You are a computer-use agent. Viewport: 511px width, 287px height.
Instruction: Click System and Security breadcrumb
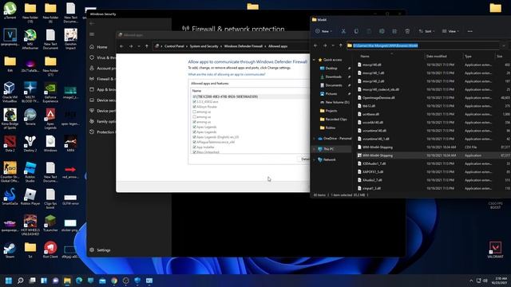[204, 46]
